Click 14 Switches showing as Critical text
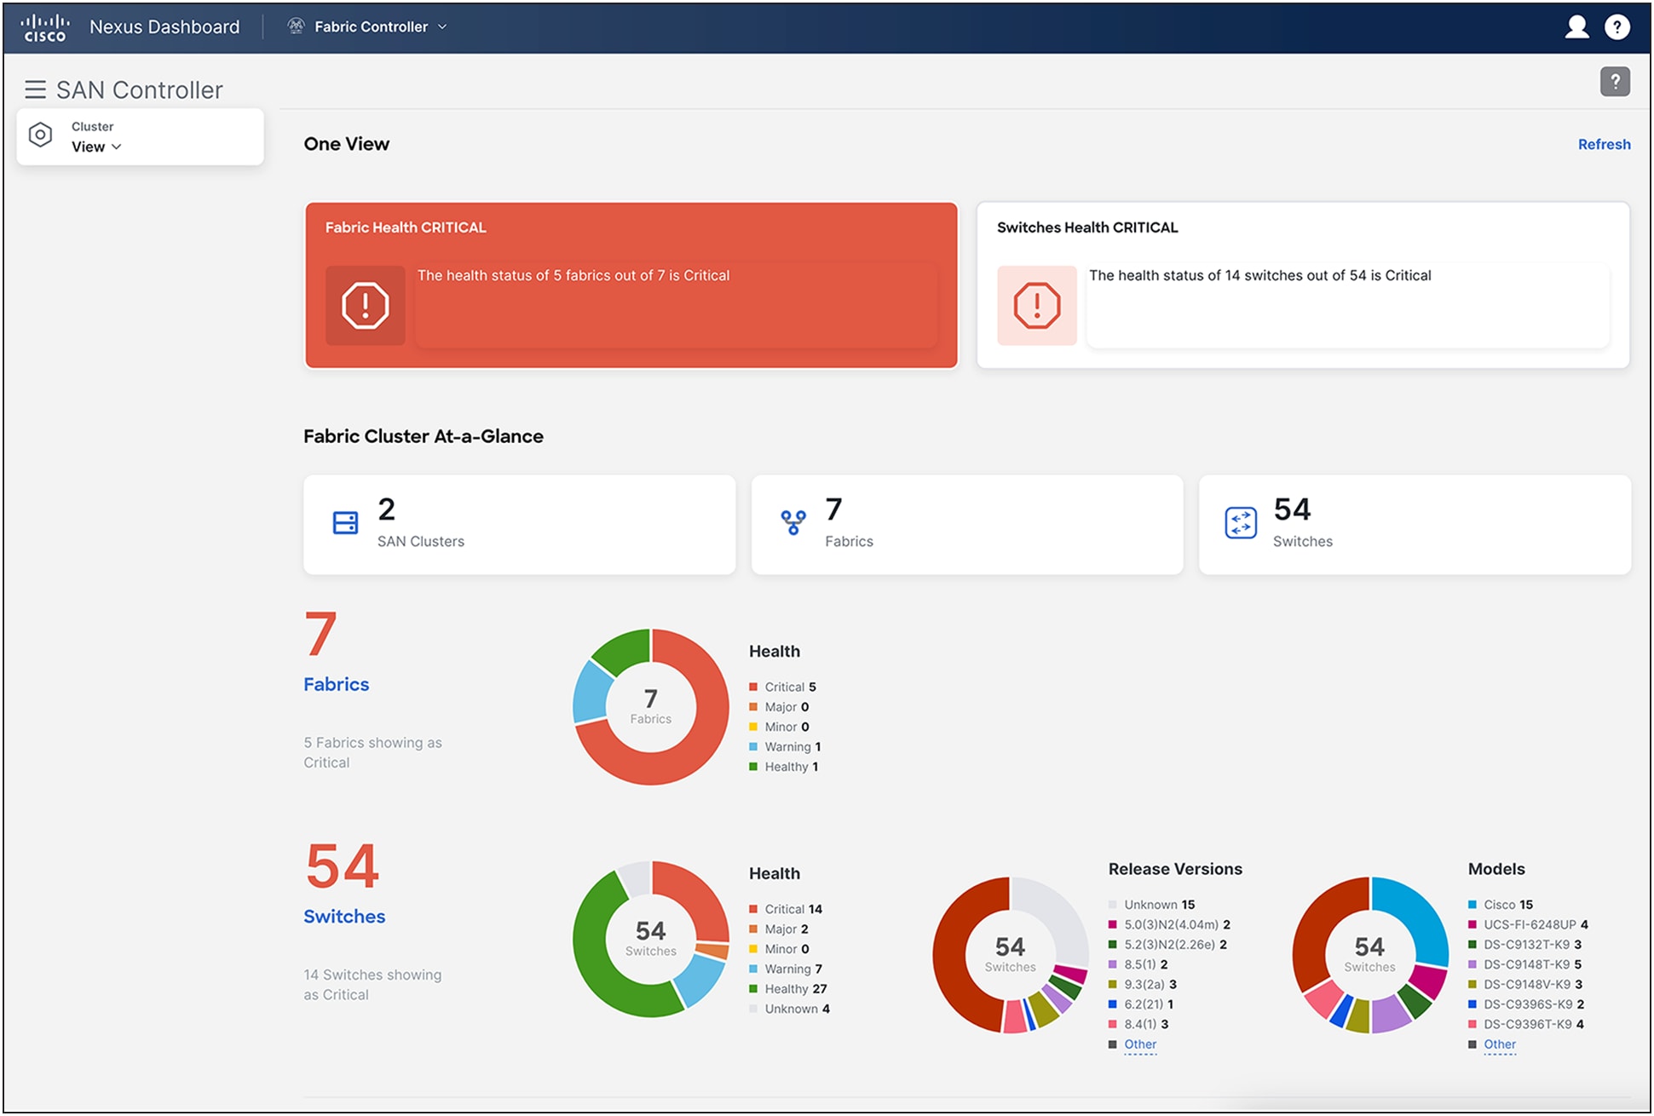The height and width of the screenshot is (1116, 1654). click(x=372, y=984)
